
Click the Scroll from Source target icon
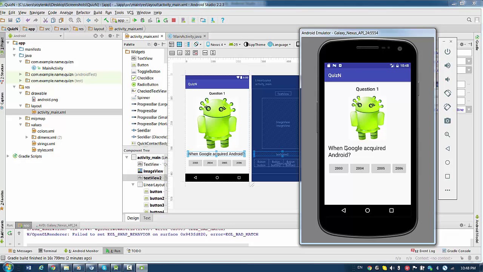(95, 36)
